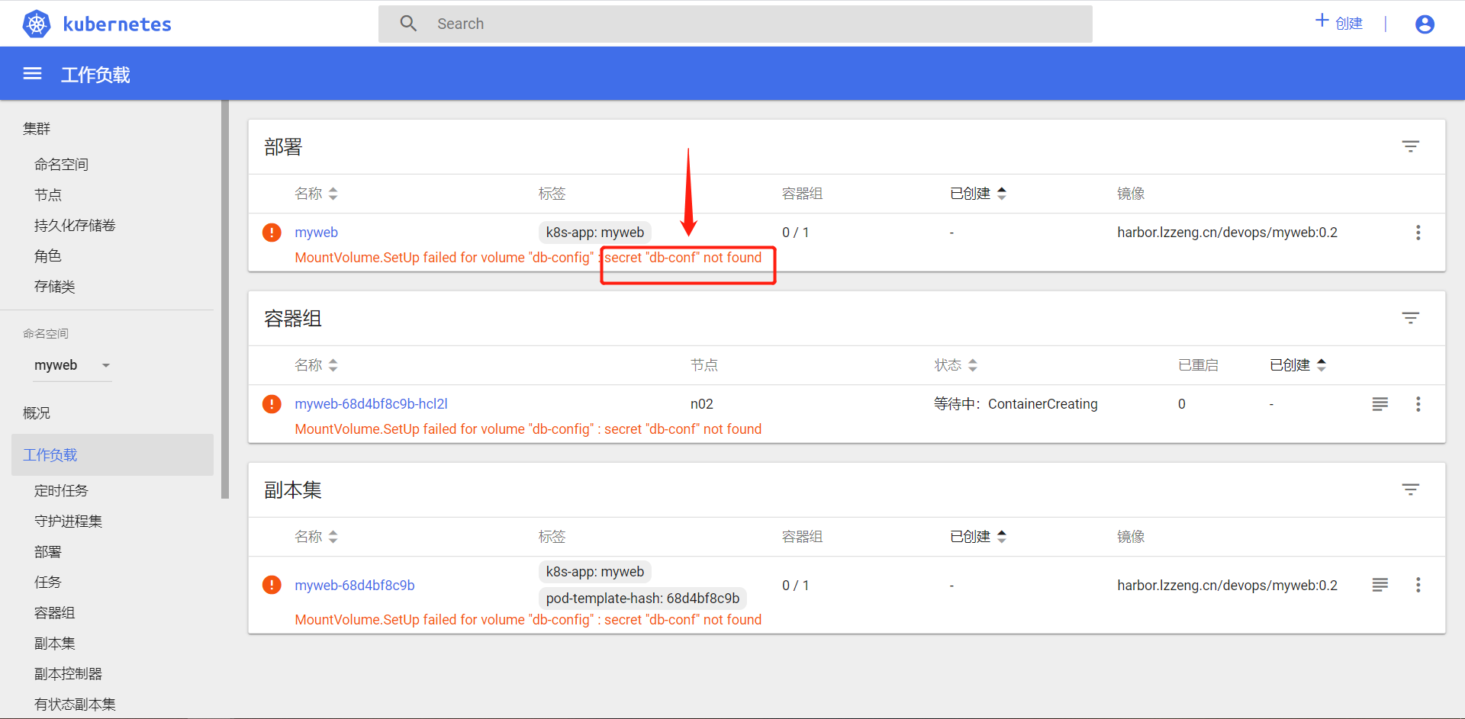
Task: Open actions menu for replica set row
Action: tap(1418, 585)
